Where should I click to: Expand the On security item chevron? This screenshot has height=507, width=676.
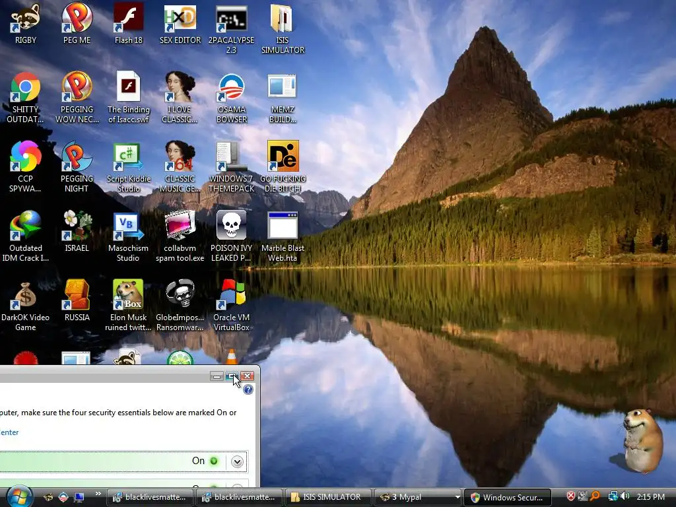point(237,461)
